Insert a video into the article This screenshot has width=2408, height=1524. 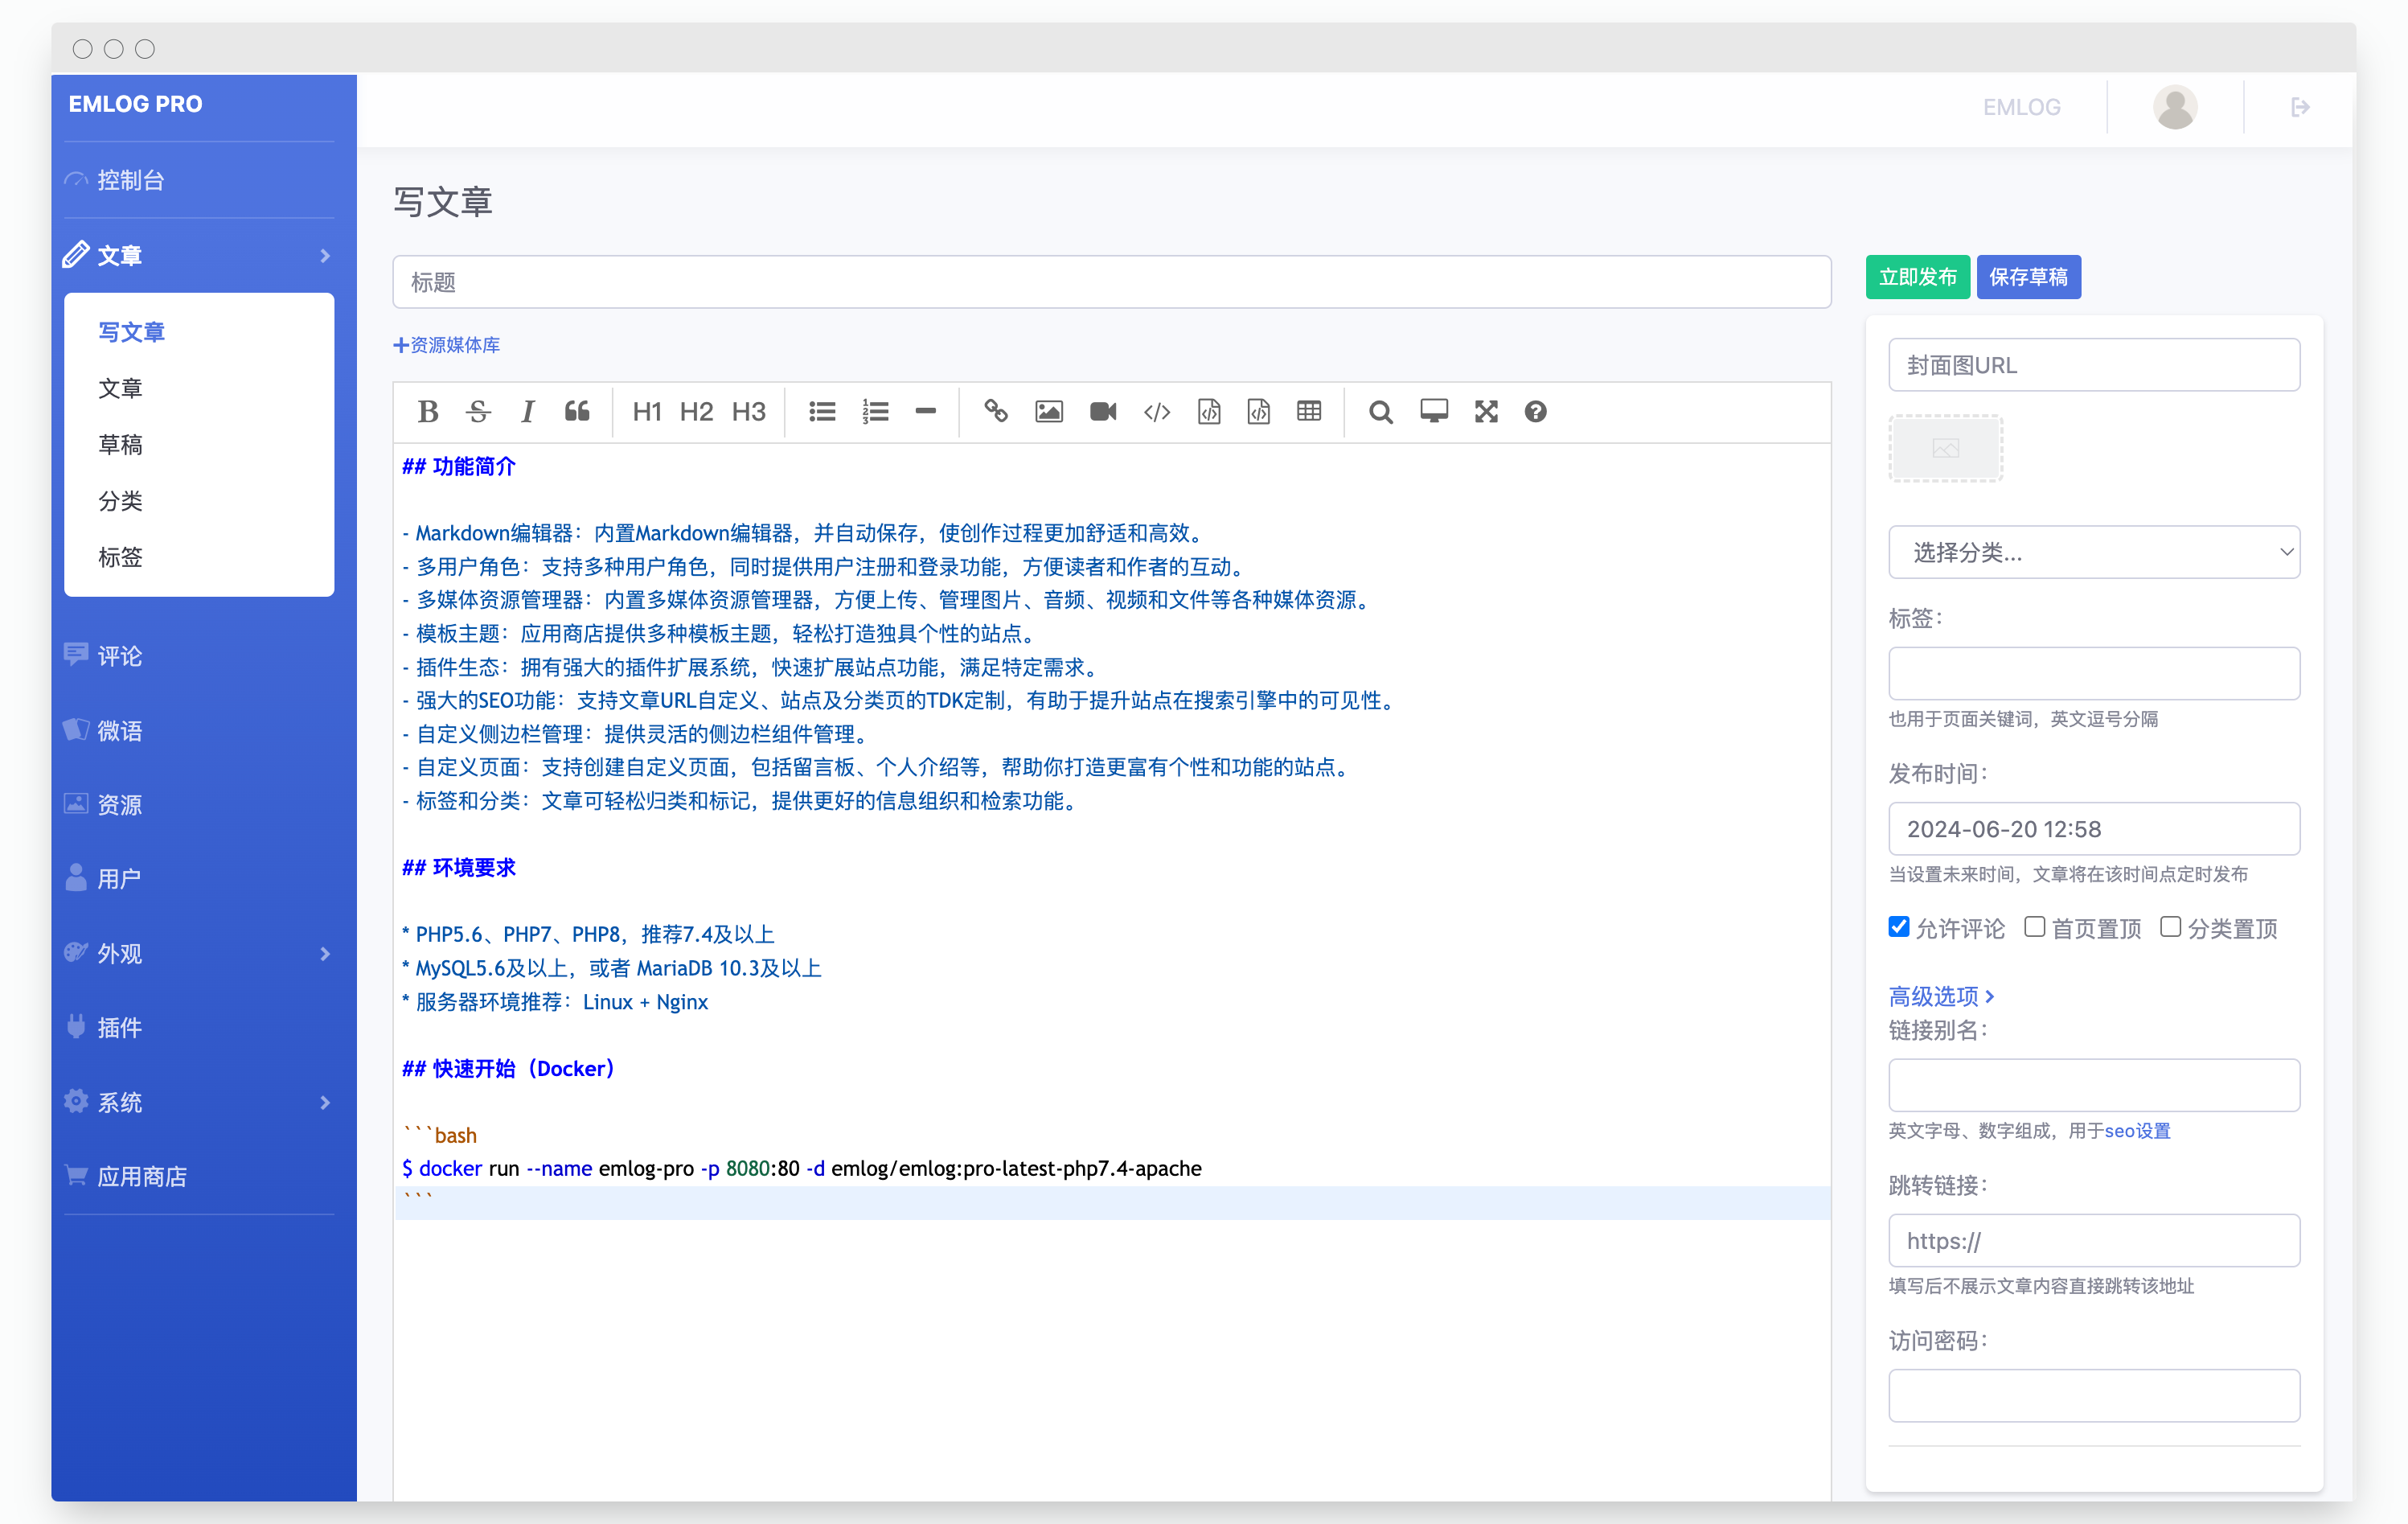[1102, 411]
